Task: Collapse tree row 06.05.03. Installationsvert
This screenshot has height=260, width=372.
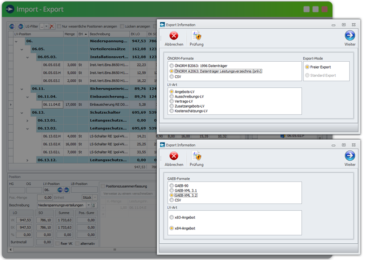Action: pos(27,57)
